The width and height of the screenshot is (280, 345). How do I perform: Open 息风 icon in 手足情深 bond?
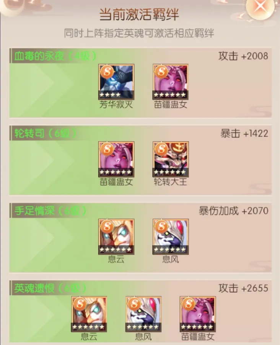pos(171,237)
